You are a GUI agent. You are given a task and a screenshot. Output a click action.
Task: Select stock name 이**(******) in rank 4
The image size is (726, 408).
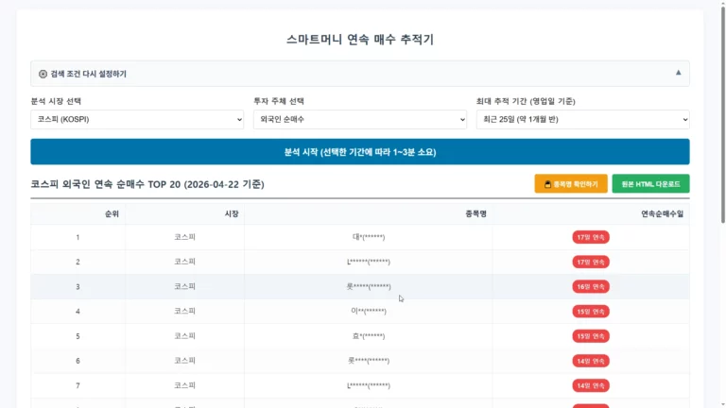369,312
